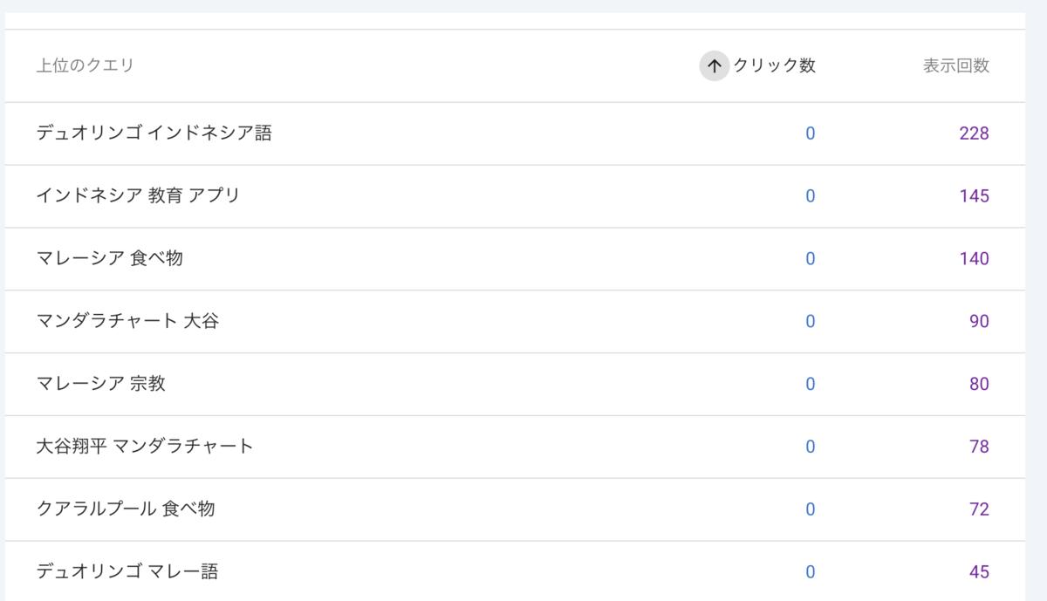Click the impressions value 80
This screenshot has height=601, width=1047.
979,385
